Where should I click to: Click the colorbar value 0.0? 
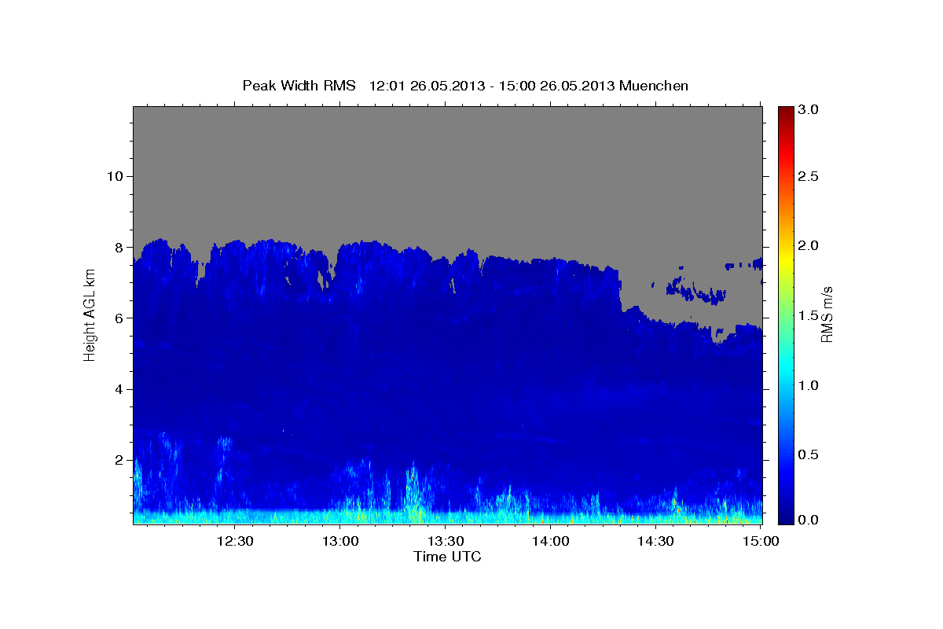(x=810, y=520)
